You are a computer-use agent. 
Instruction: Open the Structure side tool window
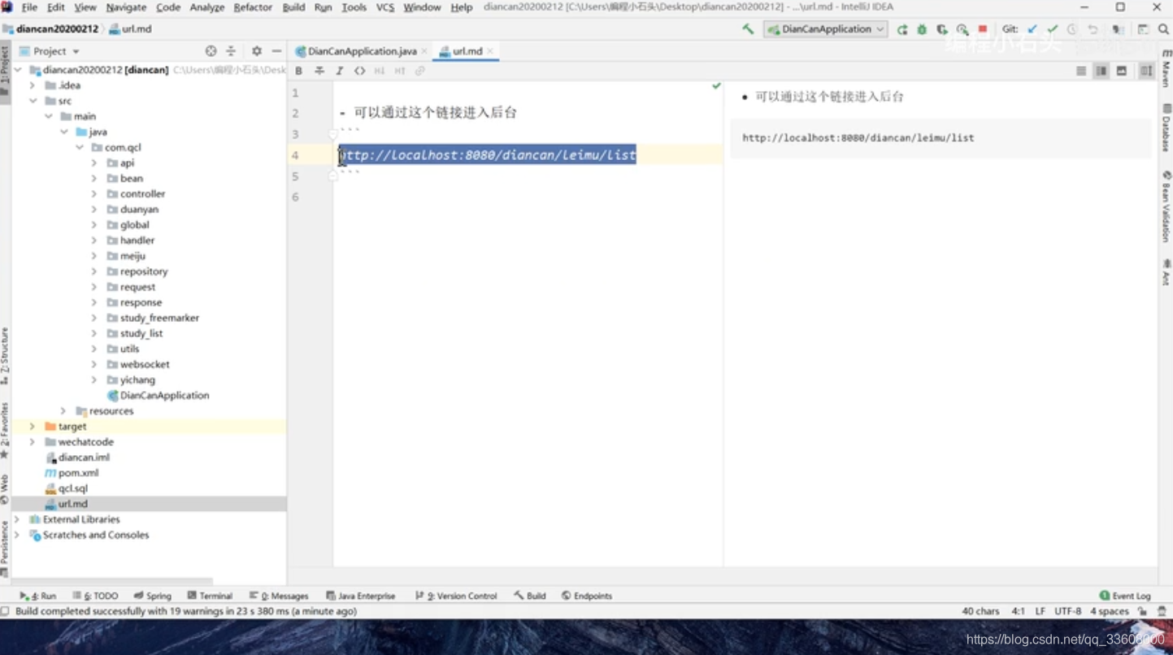pos(5,356)
